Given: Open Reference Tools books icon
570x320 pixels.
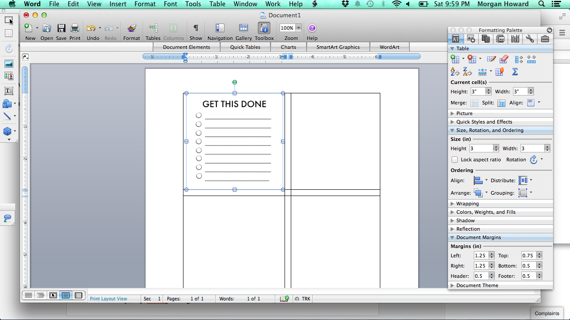Looking at the screenshot, I should pyautogui.click(x=515, y=39).
